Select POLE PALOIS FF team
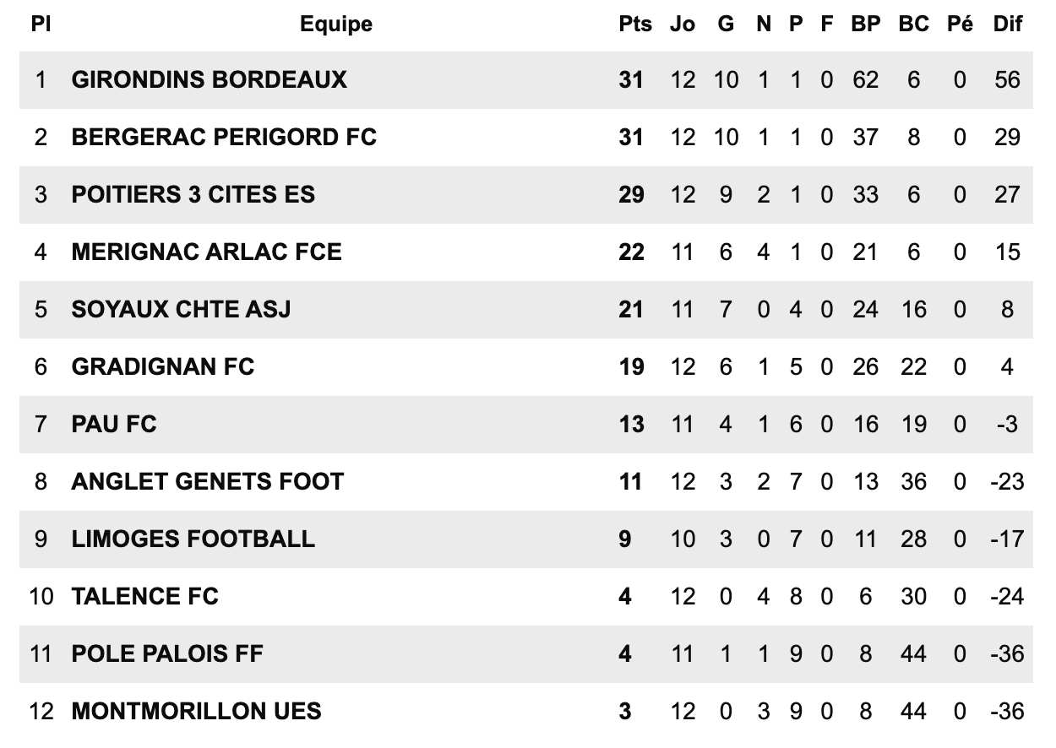 coord(167,653)
